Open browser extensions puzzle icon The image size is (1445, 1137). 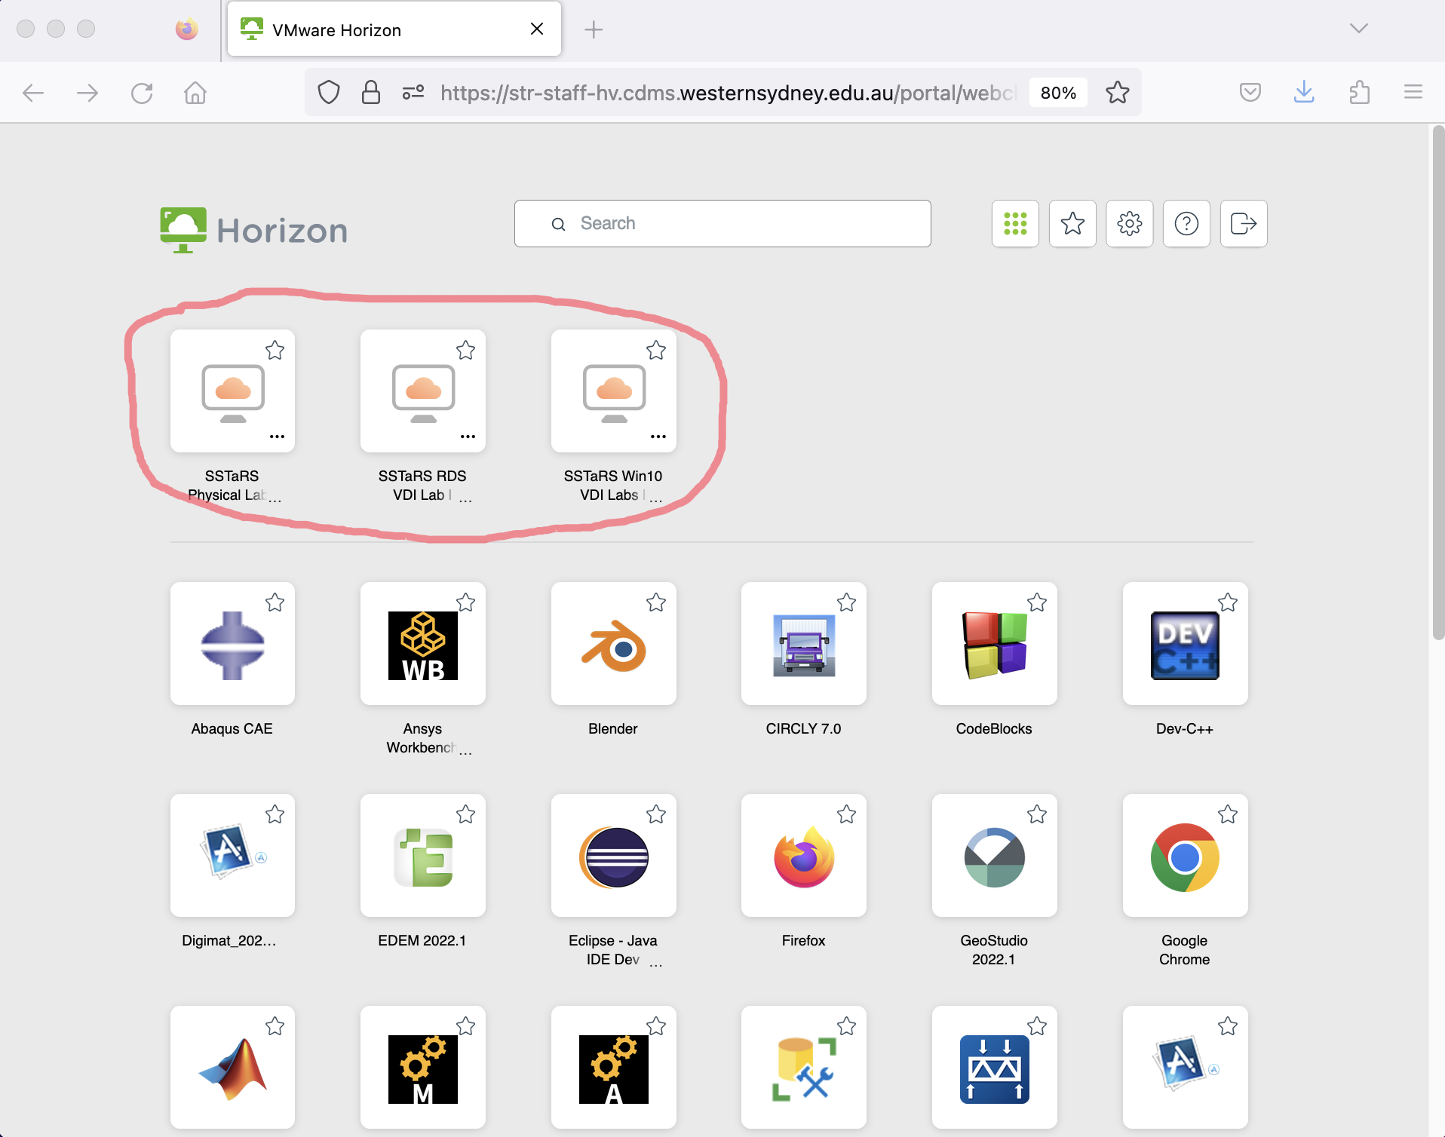click(x=1359, y=92)
